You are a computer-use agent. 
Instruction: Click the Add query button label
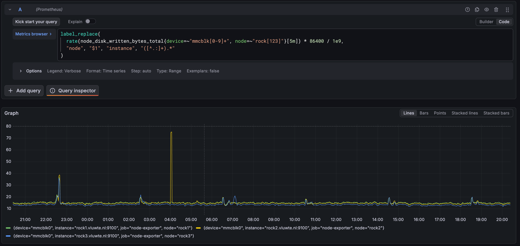[x=28, y=90]
